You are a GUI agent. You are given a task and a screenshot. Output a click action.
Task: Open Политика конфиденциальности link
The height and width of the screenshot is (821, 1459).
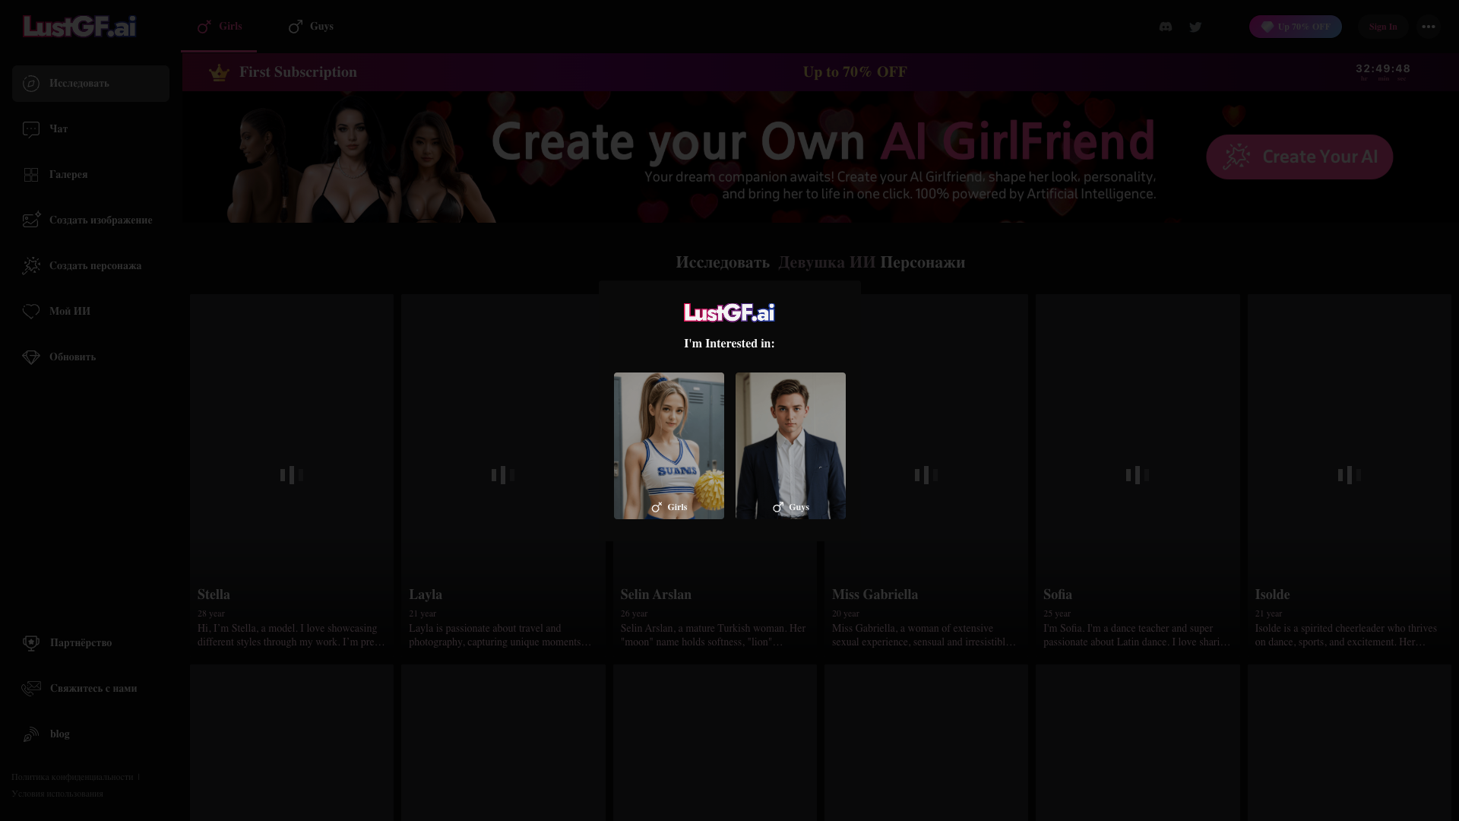tap(72, 777)
